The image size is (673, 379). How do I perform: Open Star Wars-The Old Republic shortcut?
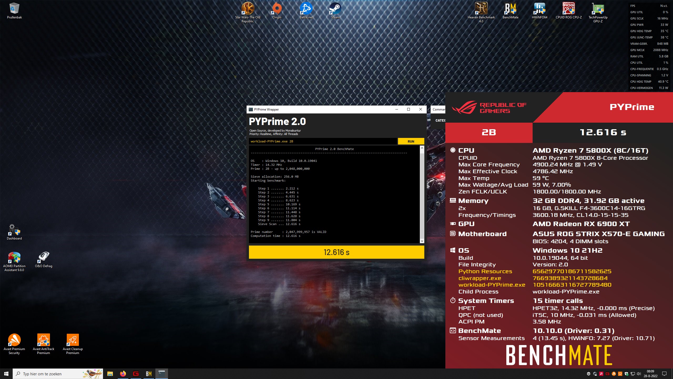coord(248,13)
